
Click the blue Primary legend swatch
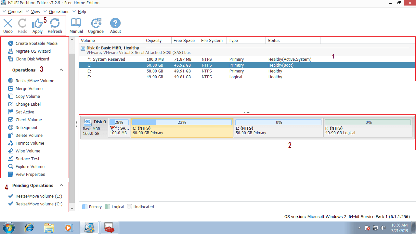(84, 207)
